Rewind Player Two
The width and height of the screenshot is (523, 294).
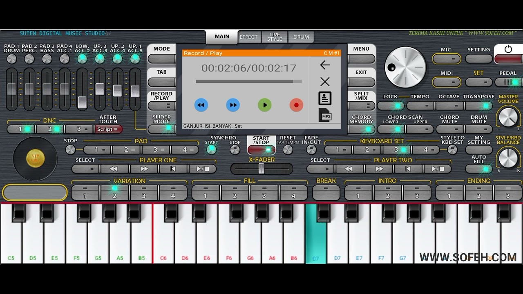349,169
